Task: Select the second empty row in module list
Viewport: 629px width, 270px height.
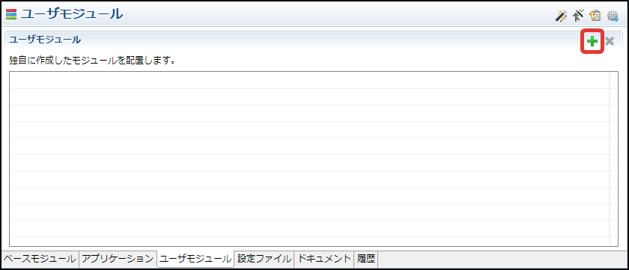Action: (x=309, y=97)
